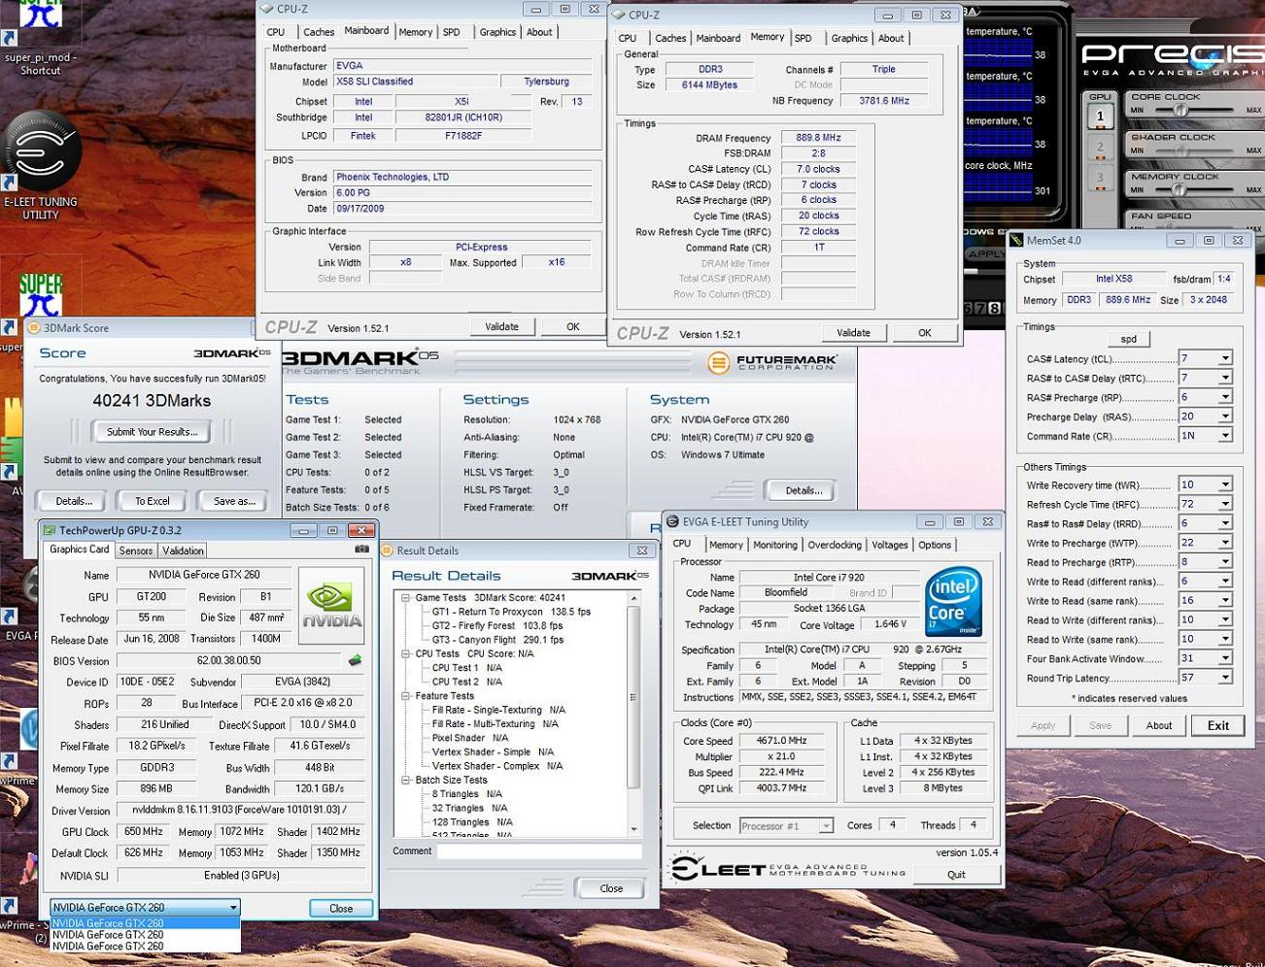The image size is (1265, 967).
Task: Click Quit button in E-LEET Tuning Utility
Action: pyautogui.click(x=956, y=874)
